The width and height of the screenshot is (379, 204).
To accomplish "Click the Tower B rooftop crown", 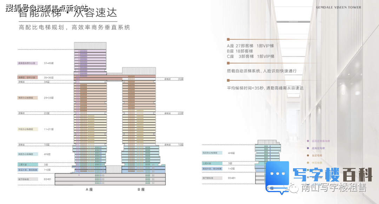I will (x=139, y=71).
